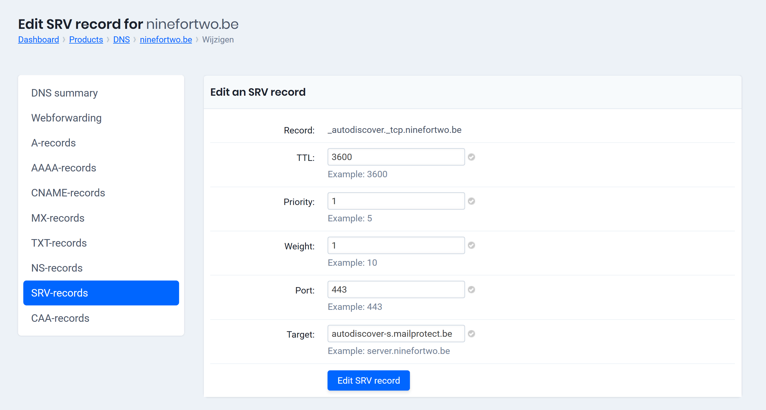The image size is (766, 410).
Task: Click the Port validation checkmark icon
Action: [x=471, y=289]
